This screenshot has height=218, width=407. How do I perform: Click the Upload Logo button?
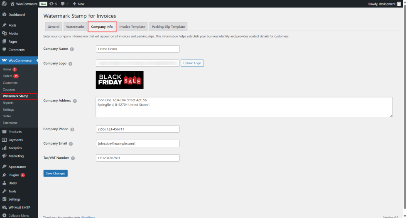pos(192,63)
